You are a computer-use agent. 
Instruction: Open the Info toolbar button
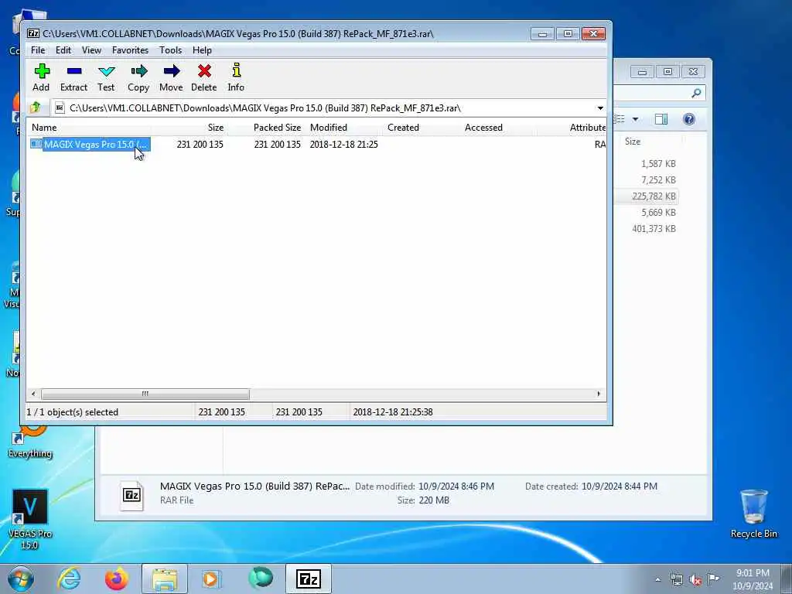click(236, 77)
